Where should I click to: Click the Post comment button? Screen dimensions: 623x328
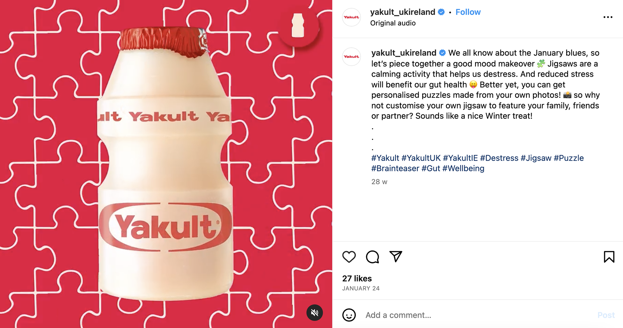coord(606,315)
